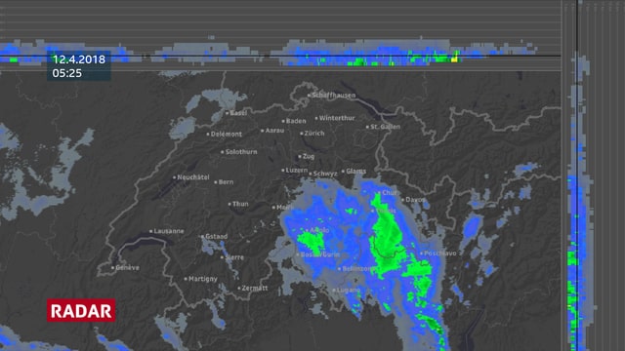This screenshot has height=351, width=625.
Task: Click the yellow cell in top profile strip
Action: [x=454, y=59]
